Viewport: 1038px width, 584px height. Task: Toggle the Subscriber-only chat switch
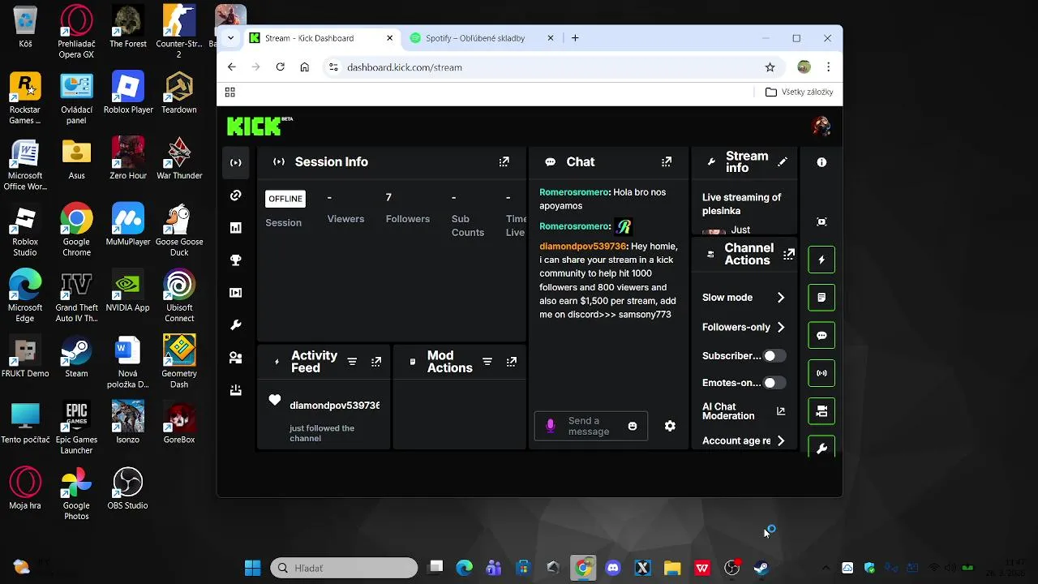(774, 355)
